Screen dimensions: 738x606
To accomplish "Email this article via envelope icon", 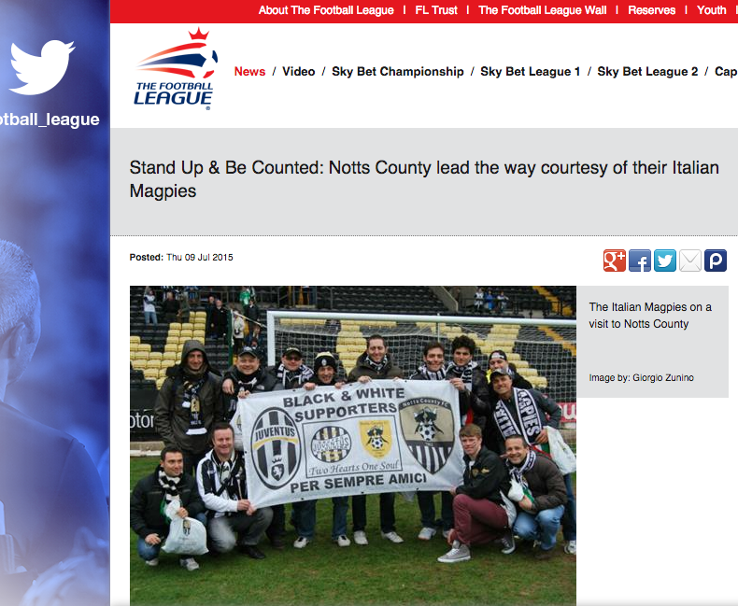I will pyautogui.click(x=690, y=261).
